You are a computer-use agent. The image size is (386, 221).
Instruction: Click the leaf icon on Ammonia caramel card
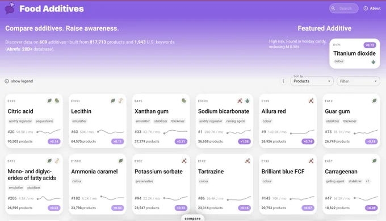click(x=120, y=161)
